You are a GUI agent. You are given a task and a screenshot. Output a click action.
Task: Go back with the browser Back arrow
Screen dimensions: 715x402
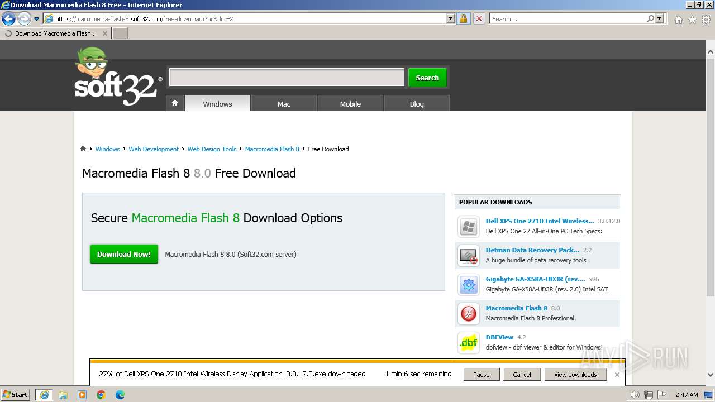tap(8, 18)
